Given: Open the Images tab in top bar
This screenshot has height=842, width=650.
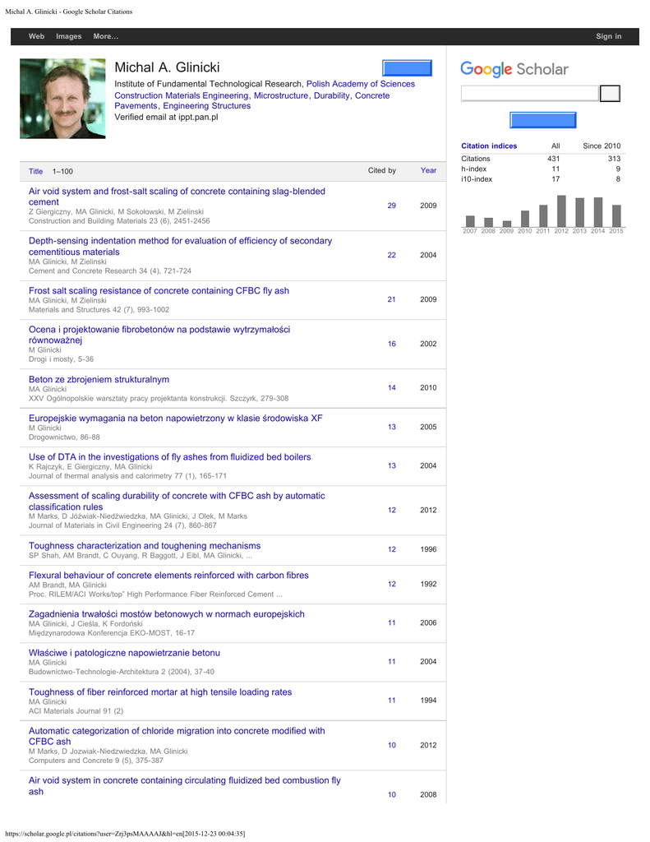Looking at the screenshot, I should point(69,36).
